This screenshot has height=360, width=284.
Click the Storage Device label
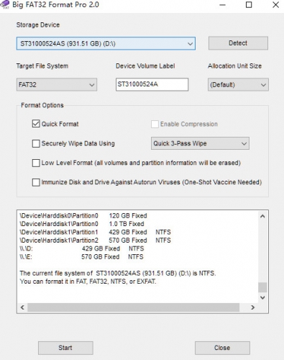click(38, 25)
